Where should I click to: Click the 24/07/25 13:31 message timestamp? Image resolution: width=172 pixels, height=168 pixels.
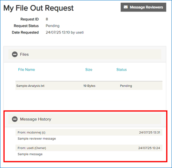149,132
